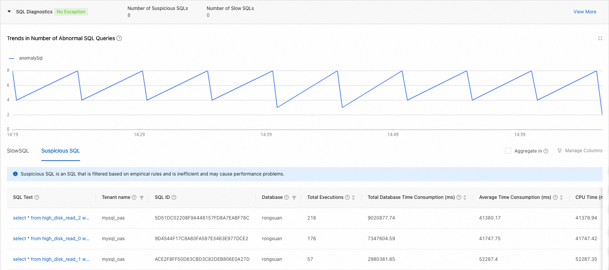Switch to the SlowSQL tab
The width and height of the screenshot is (609, 270).
pyautogui.click(x=18, y=151)
